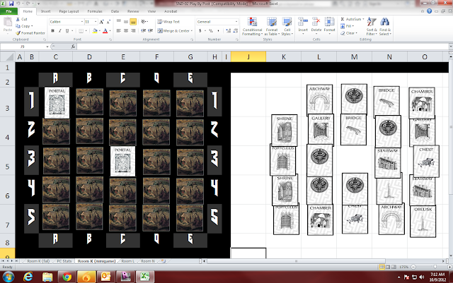Click the Sort & Filter icon

[372, 22]
